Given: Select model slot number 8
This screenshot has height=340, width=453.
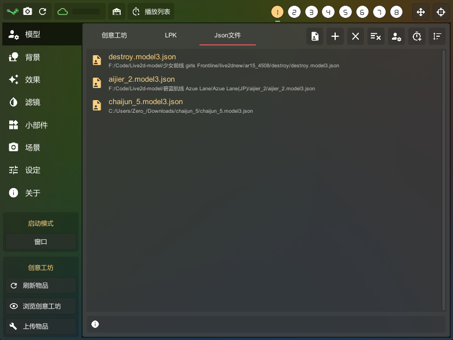Looking at the screenshot, I should click(397, 12).
